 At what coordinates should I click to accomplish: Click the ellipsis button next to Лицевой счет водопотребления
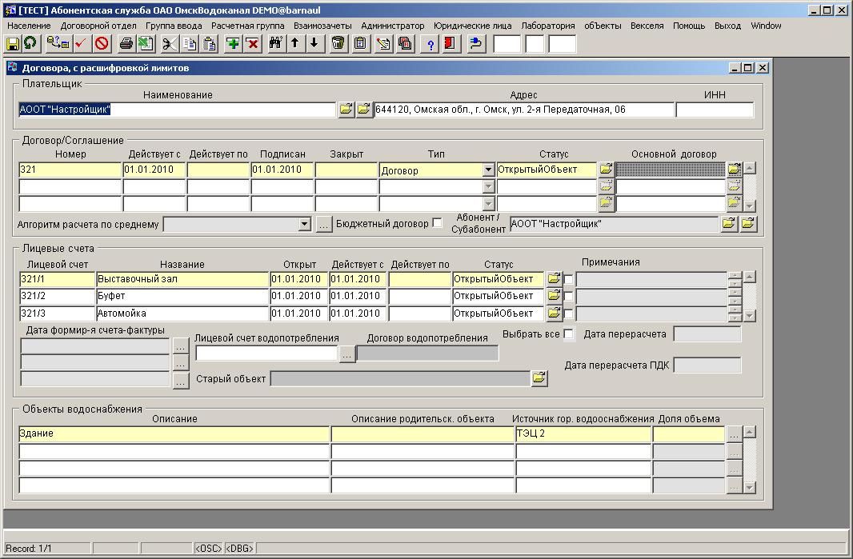(x=346, y=353)
